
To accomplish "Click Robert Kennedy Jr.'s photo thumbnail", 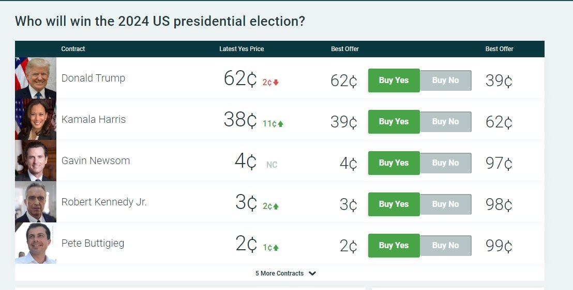I will (x=35, y=202).
